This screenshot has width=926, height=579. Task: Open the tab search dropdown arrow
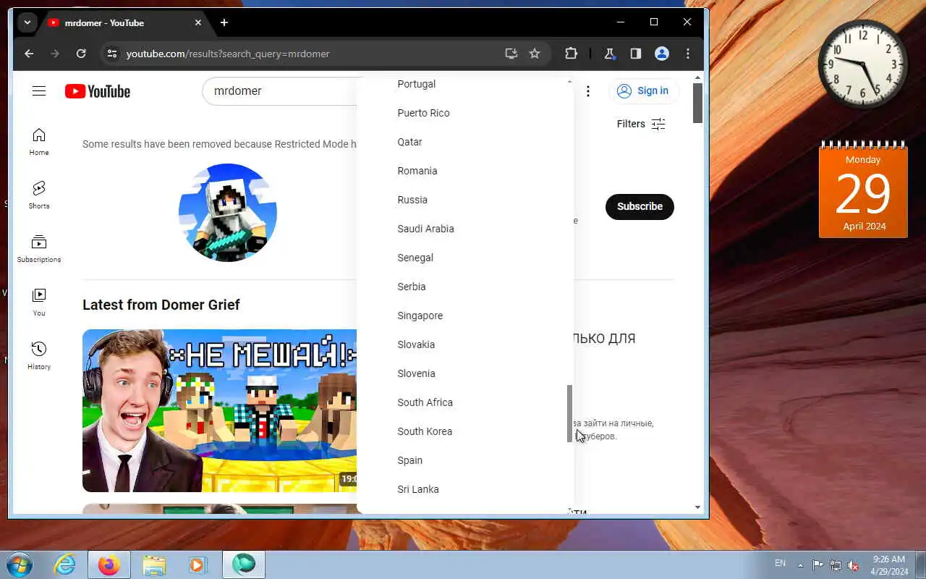click(x=27, y=22)
